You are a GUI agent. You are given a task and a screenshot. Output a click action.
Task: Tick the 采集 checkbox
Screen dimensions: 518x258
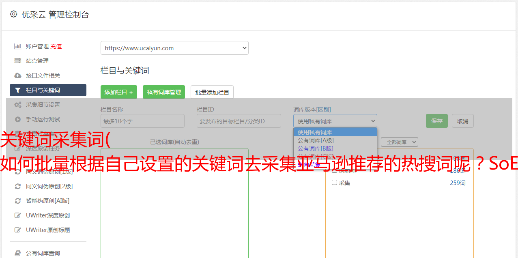(335, 183)
